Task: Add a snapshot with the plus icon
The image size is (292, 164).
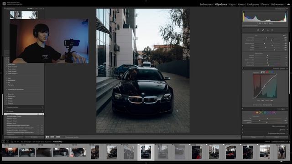Action: 42,107
